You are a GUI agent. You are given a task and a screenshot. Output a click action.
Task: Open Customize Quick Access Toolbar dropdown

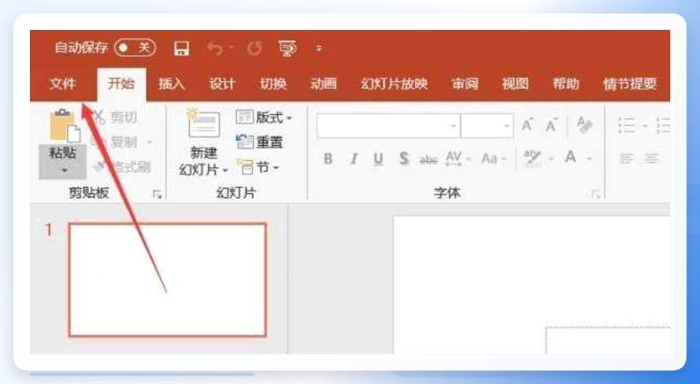[x=318, y=49]
